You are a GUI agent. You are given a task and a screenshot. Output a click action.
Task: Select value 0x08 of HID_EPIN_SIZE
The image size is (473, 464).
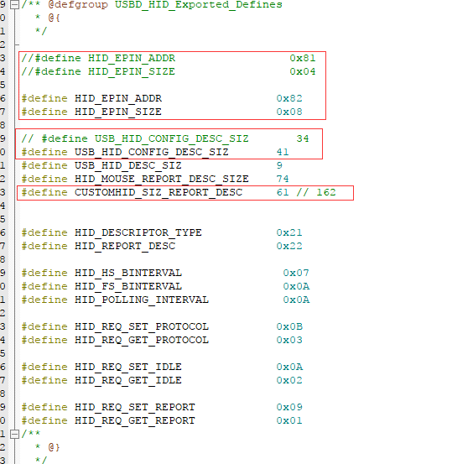point(289,112)
